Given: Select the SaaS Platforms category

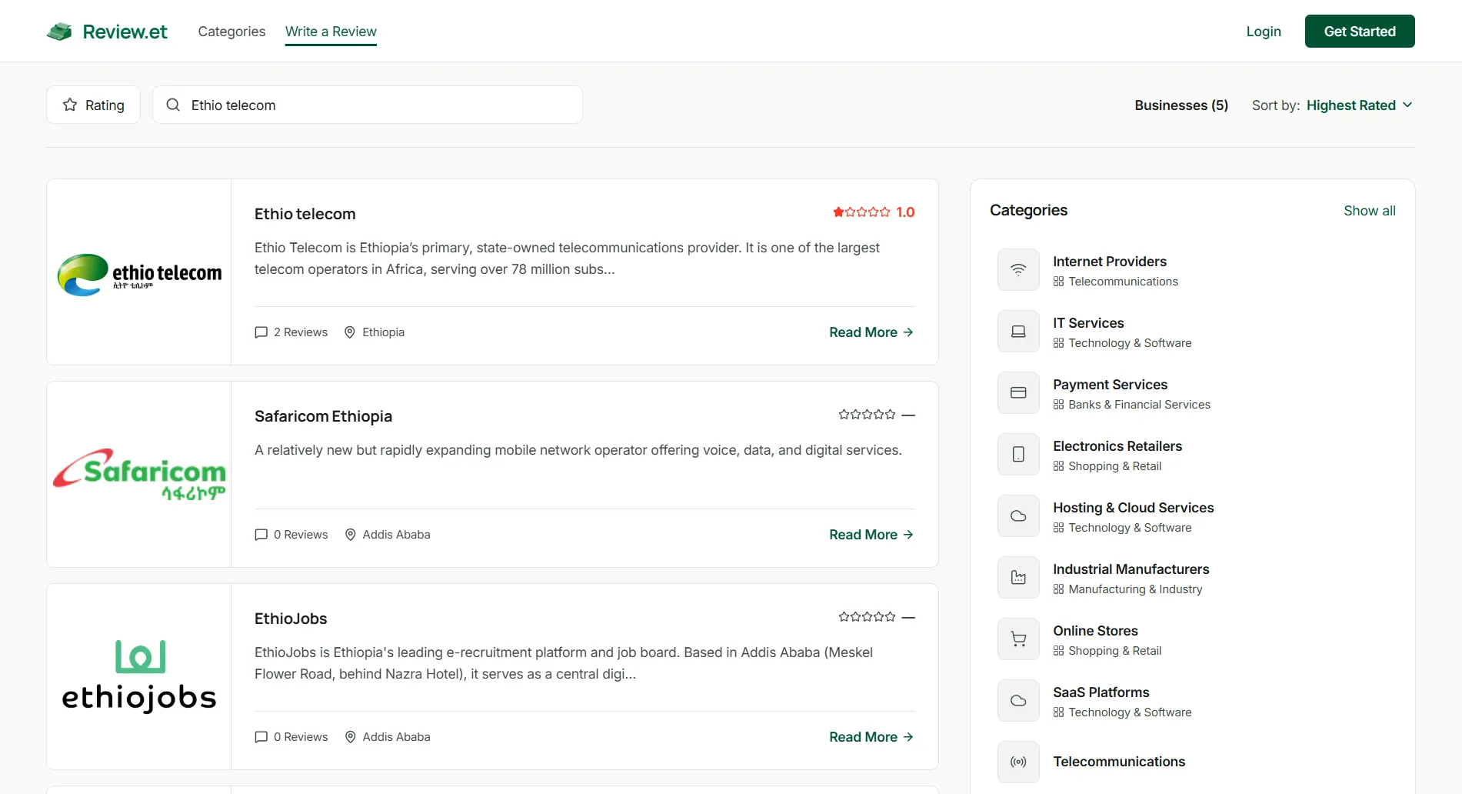Looking at the screenshot, I should pyautogui.click(x=1101, y=692).
